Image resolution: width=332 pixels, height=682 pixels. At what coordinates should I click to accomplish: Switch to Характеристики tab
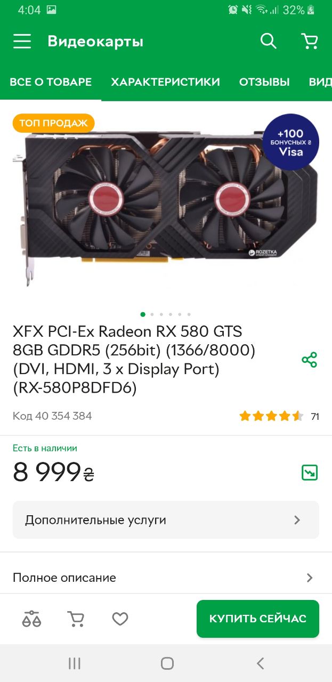(x=165, y=82)
